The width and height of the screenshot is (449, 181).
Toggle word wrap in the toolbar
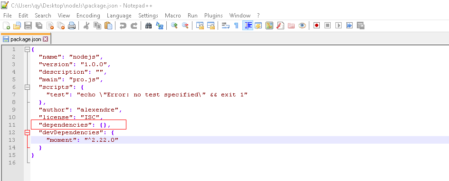(226, 26)
